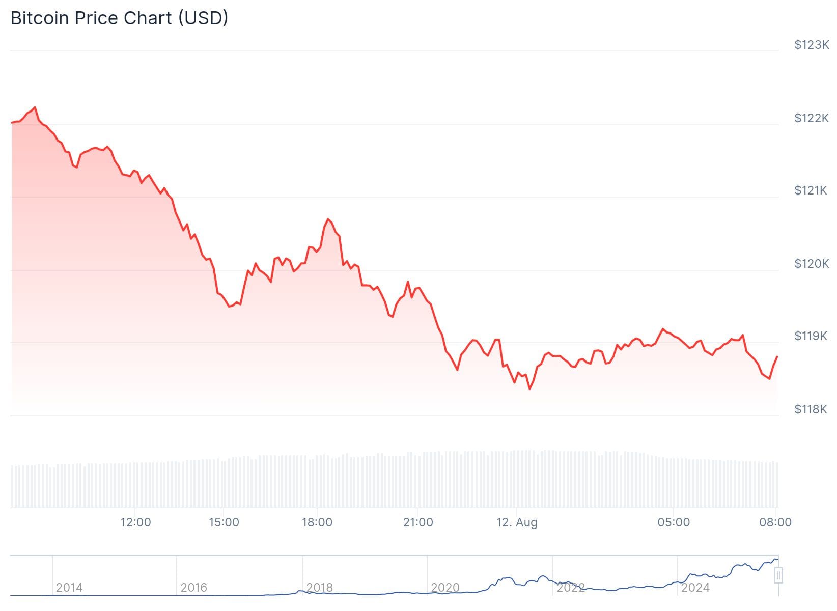Click the $122K price axis label
This screenshot has width=837, height=611.
812,118
